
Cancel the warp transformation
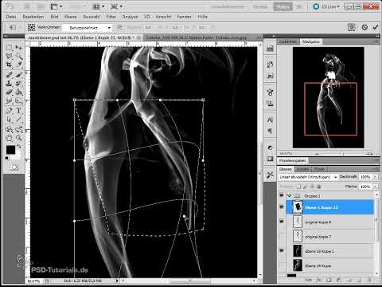tap(364, 27)
